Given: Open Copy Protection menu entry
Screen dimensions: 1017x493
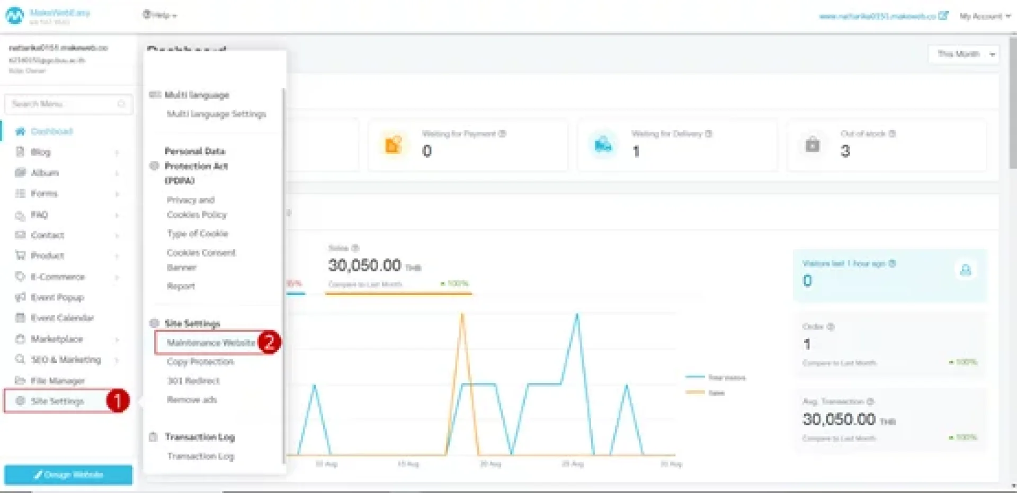Looking at the screenshot, I should point(200,362).
